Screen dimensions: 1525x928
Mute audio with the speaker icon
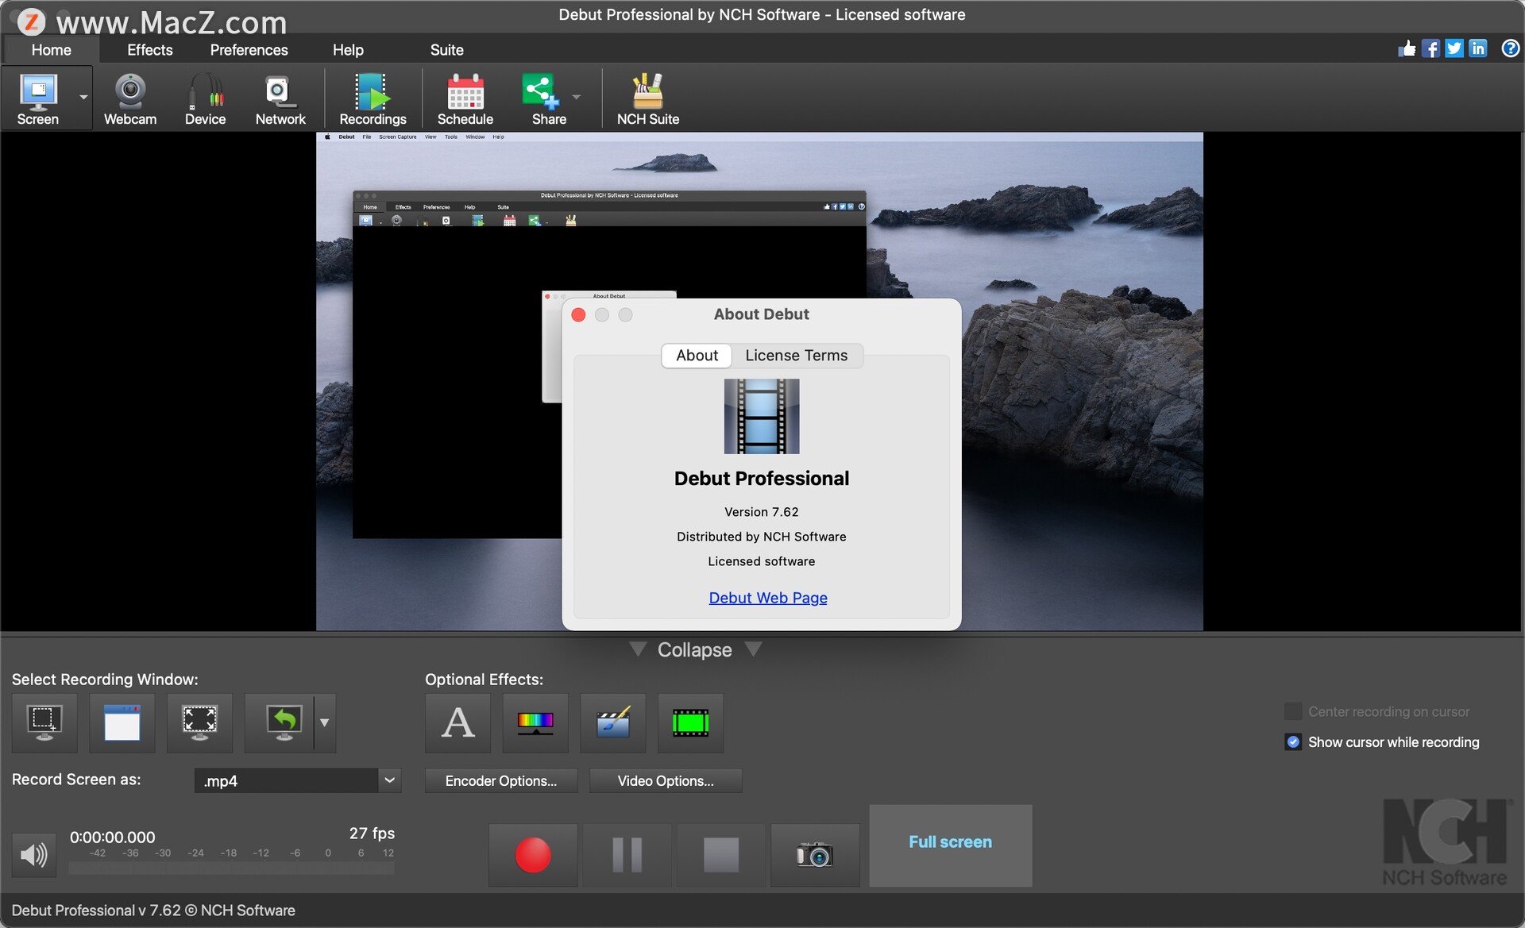coord(34,855)
